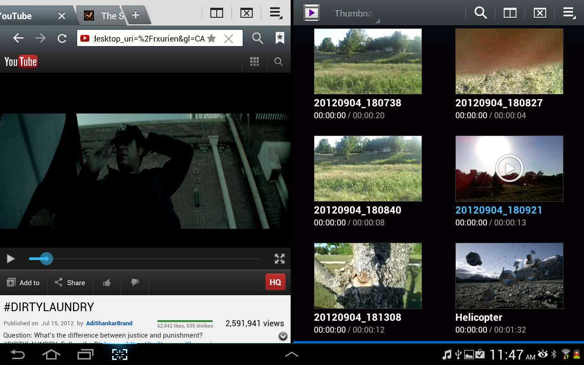This screenshot has height=365, width=584.
Task: Toggle bookmark star in address bar
Action: point(211,38)
